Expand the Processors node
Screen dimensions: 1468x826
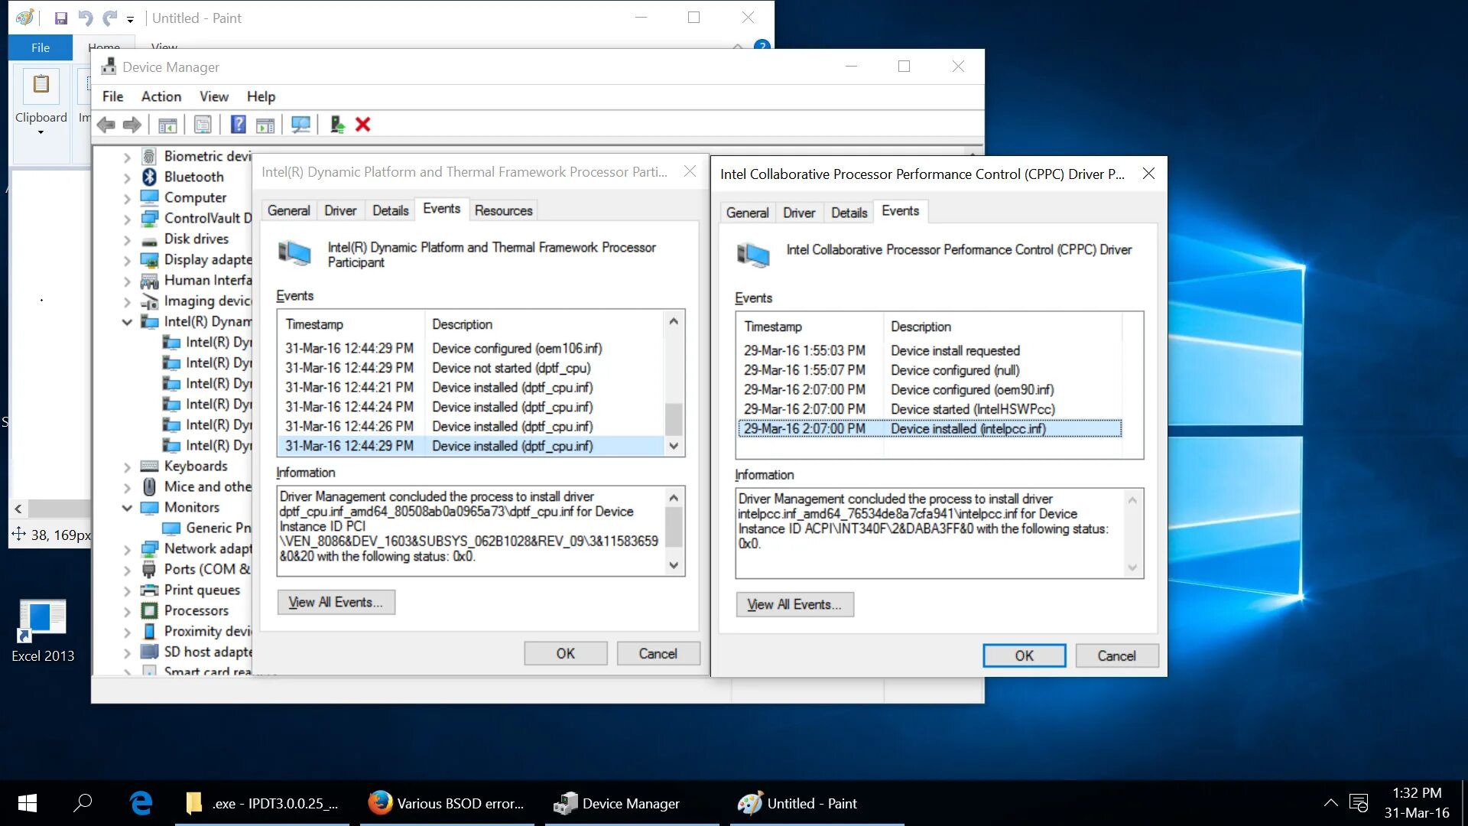coord(127,610)
